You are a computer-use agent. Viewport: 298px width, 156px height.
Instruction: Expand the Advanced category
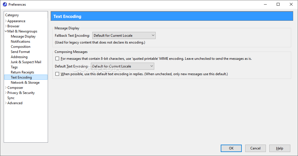point(6,103)
